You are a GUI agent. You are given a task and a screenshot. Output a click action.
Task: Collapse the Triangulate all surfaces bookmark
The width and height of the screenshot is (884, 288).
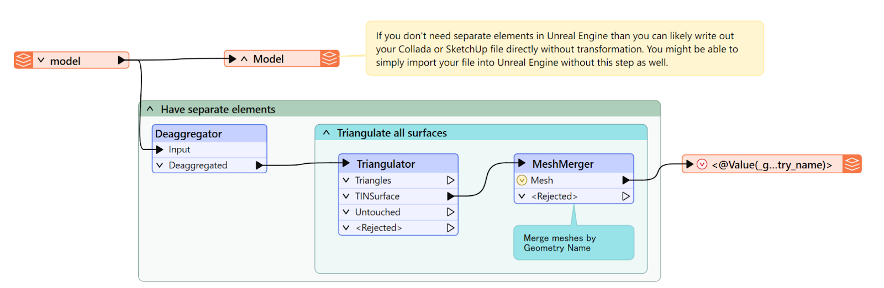pos(326,133)
